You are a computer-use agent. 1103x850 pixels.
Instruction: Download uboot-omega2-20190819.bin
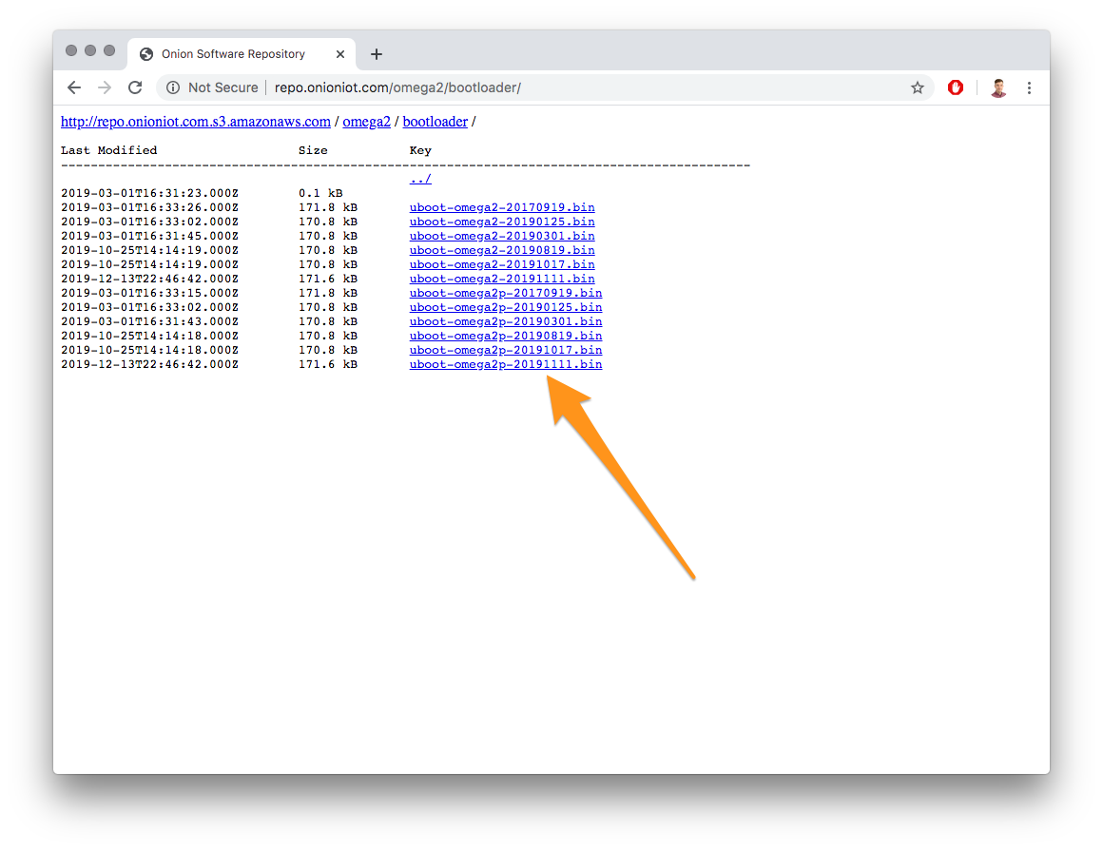[x=502, y=250]
